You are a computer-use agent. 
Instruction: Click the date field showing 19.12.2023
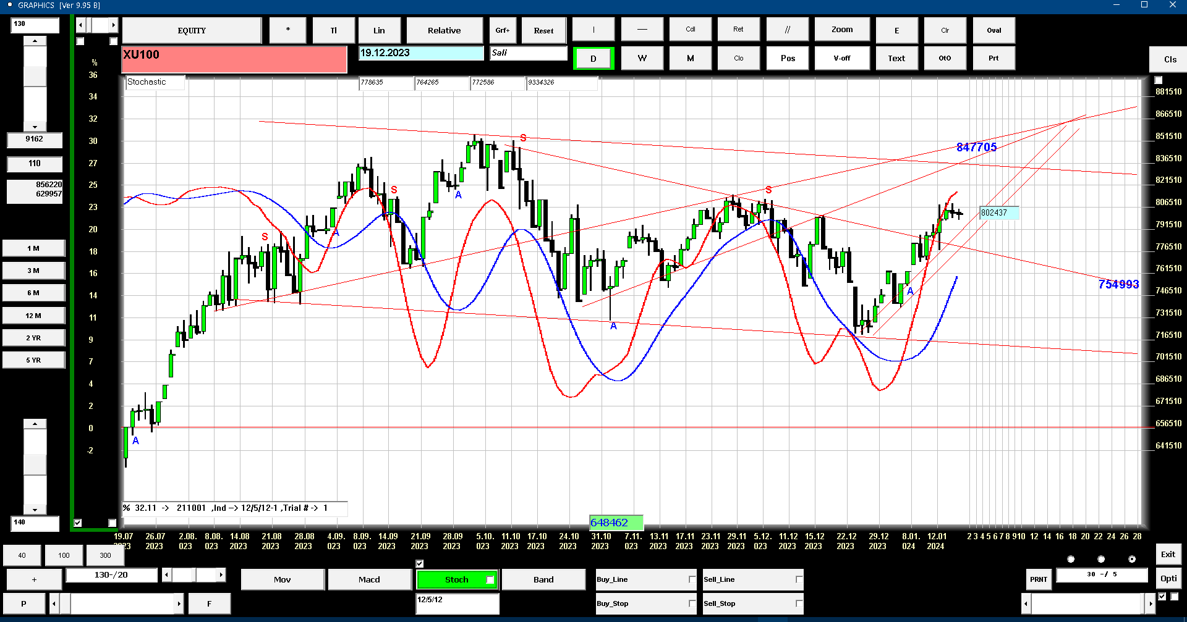(421, 53)
